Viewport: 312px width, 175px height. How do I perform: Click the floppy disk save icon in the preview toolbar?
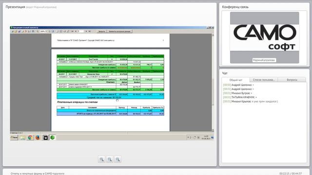coord(19,31)
